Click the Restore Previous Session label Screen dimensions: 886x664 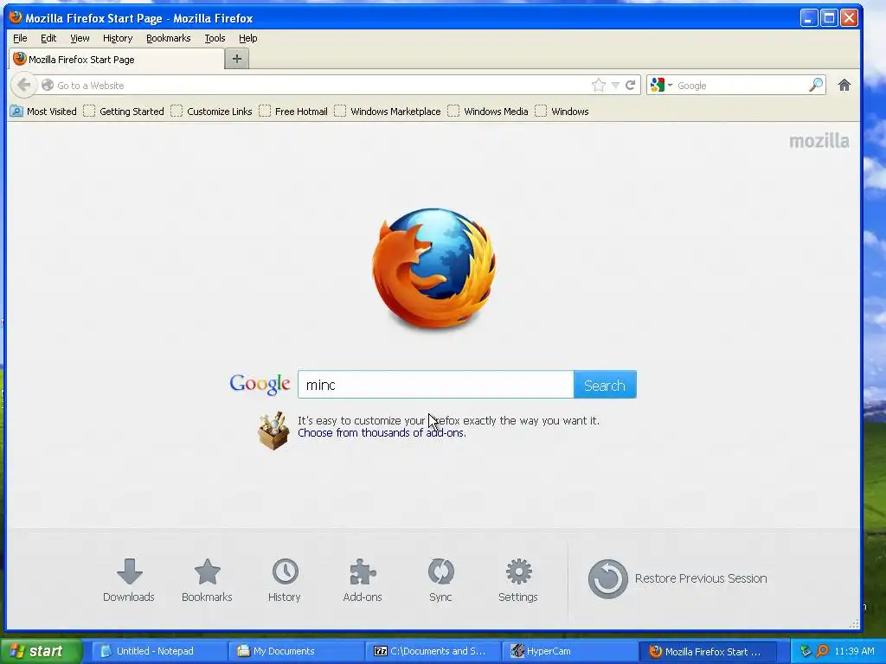[701, 578]
